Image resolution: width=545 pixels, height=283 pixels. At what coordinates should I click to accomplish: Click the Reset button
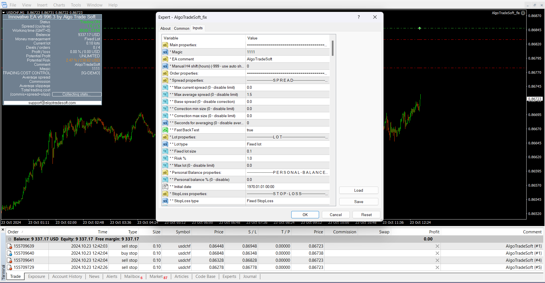[366, 215]
